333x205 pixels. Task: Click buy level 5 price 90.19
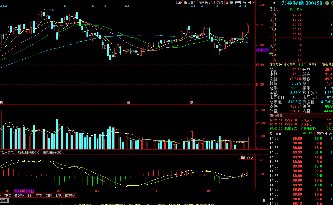[x=297, y=60]
